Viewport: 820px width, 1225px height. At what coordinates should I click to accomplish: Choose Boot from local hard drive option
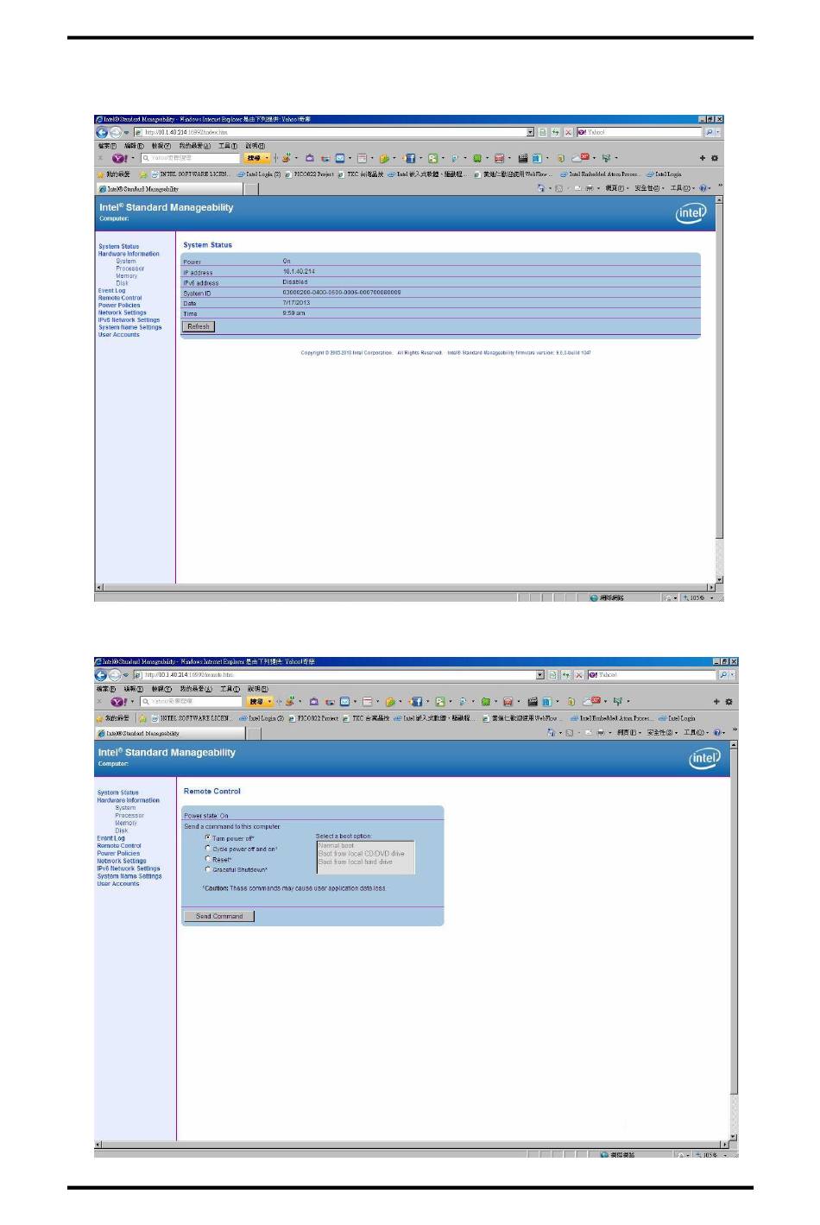tap(355, 861)
